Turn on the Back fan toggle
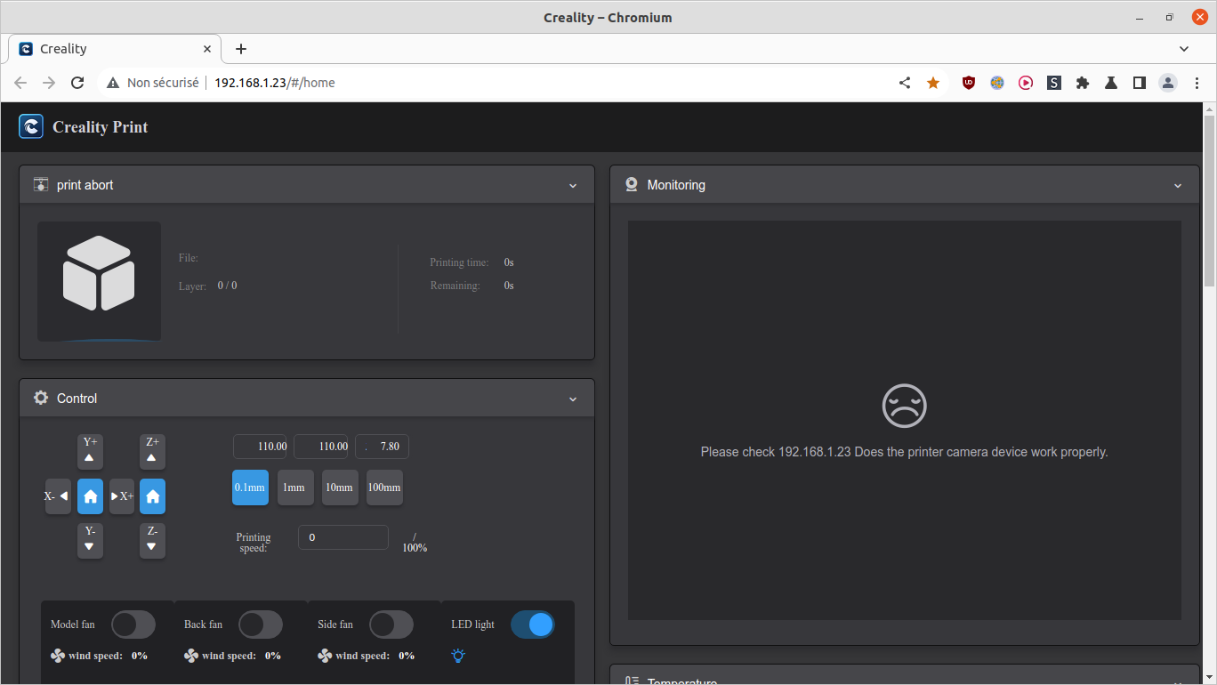This screenshot has width=1217, height=685. coord(261,625)
